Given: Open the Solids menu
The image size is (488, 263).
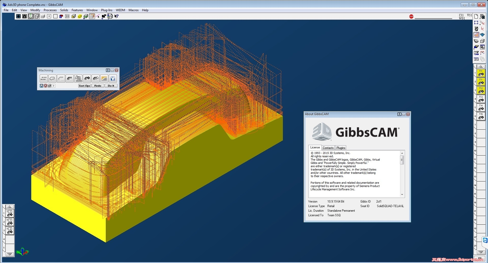Looking at the screenshot, I should pyautogui.click(x=64, y=10).
